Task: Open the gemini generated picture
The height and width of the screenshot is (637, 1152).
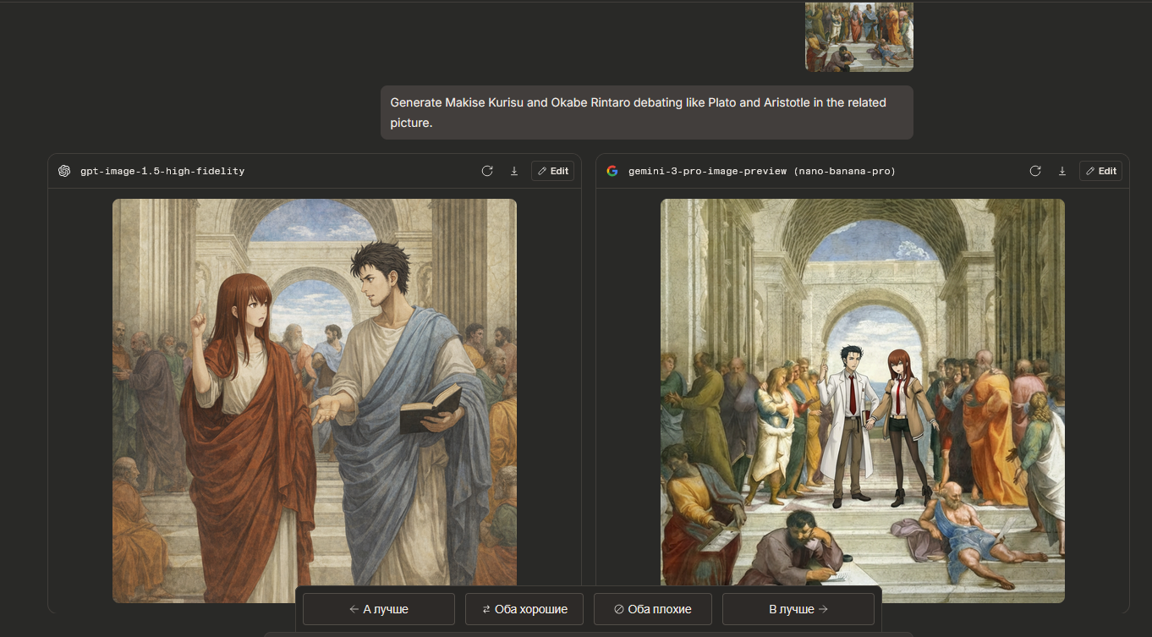Action: coord(863,401)
